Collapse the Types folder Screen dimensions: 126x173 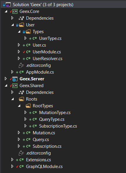point(19,32)
